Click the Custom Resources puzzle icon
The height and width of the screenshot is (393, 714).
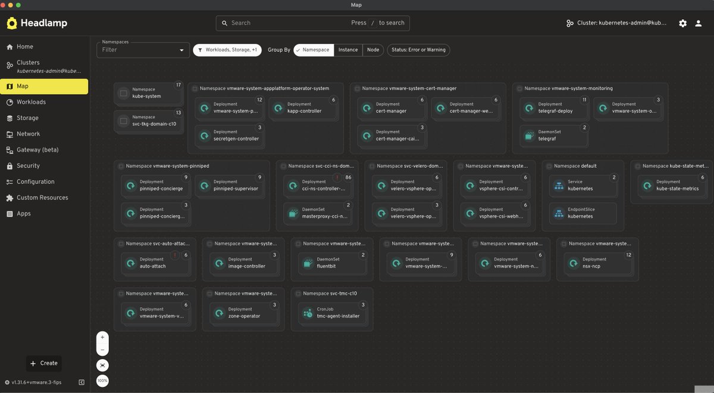[10, 198]
